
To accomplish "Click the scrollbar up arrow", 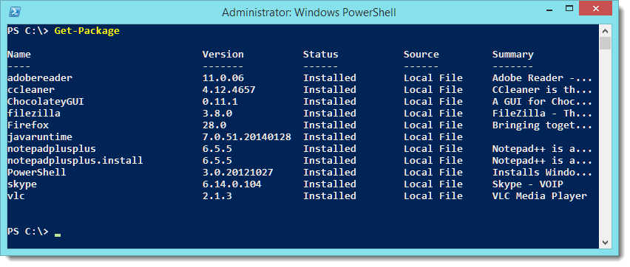I will point(605,30).
